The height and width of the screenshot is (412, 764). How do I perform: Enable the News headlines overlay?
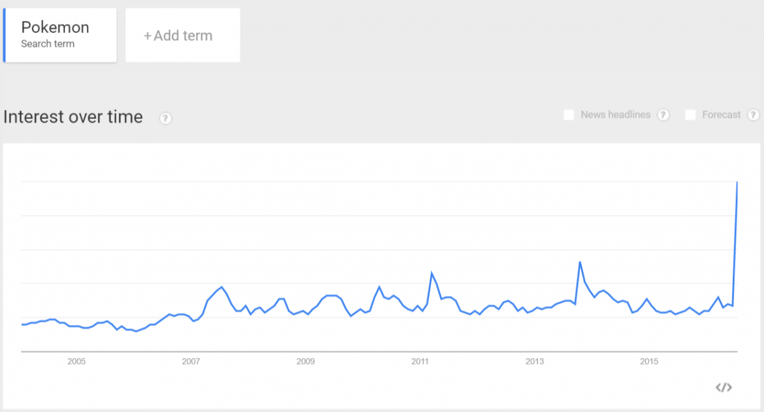[569, 115]
